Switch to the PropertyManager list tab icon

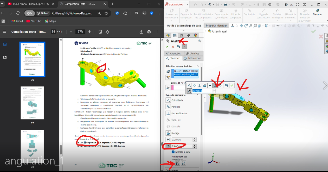175,35
